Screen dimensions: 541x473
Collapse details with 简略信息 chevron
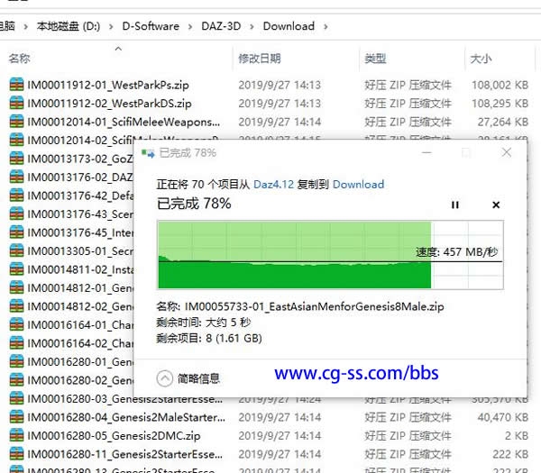pos(165,378)
